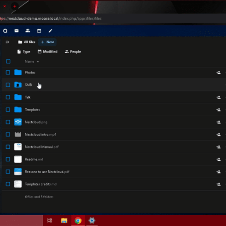
Task: Open the SMB folder name
Action: click(28, 85)
